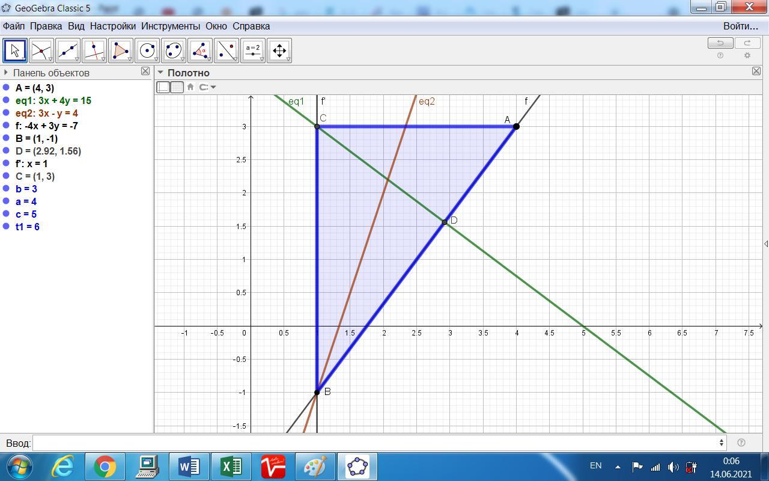The width and height of the screenshot is (769, 481).
Task: Select the Line through two points tool
Action: click(x=68, y=51)
